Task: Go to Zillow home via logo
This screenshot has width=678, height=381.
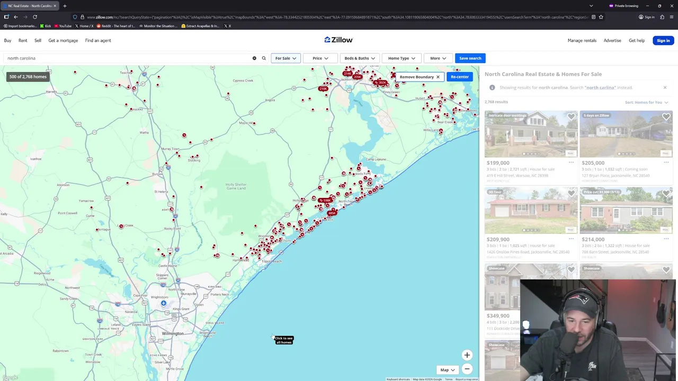Action: click(x=338, y=40)
